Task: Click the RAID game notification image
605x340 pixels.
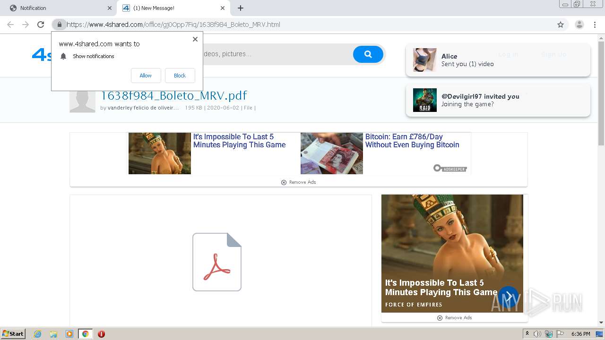Action: [425, 100]
